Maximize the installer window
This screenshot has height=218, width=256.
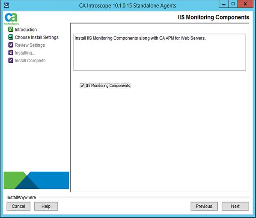[x=233, y=4]
